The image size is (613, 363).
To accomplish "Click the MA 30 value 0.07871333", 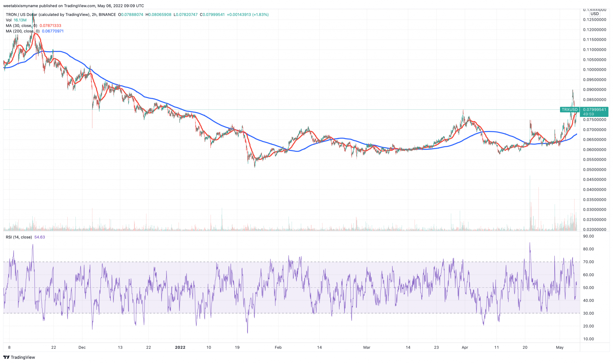I will coord(50,26).
